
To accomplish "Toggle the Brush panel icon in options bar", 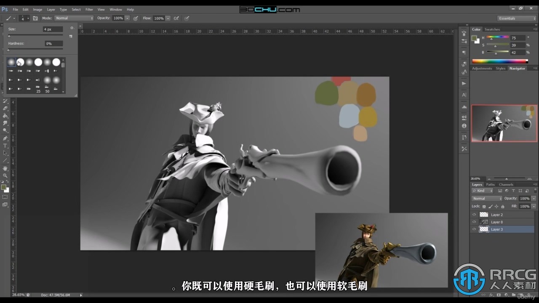I will 35,19.
